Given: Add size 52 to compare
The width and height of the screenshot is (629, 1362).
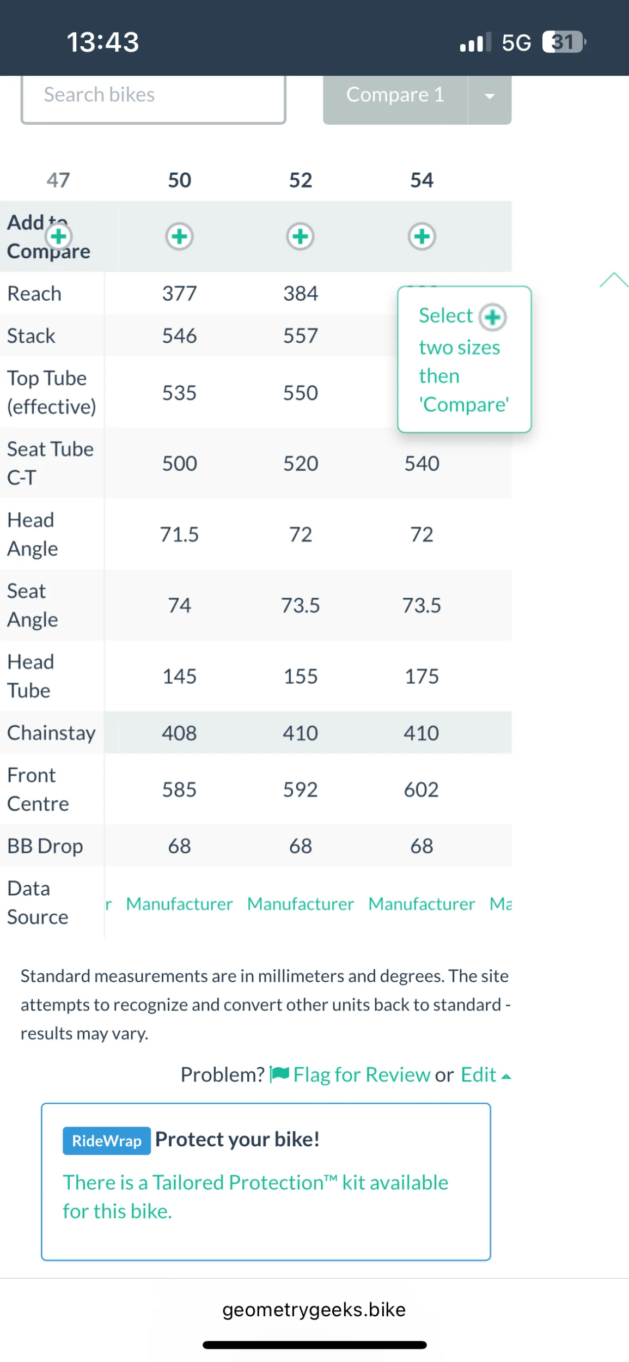Looking at the screenshot, I should tap(300, 236).
